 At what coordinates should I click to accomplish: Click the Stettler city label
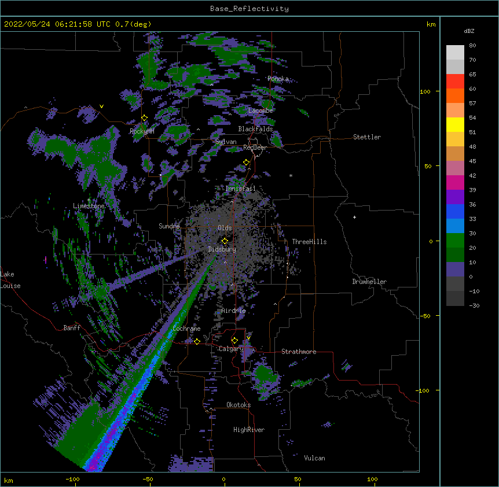(367, 137)
